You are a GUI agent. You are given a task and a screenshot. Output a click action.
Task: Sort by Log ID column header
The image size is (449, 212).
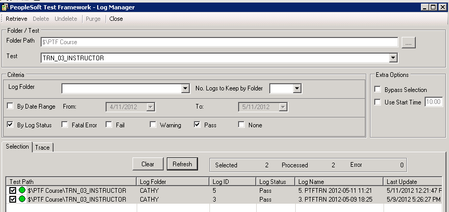tap(233, 182)
